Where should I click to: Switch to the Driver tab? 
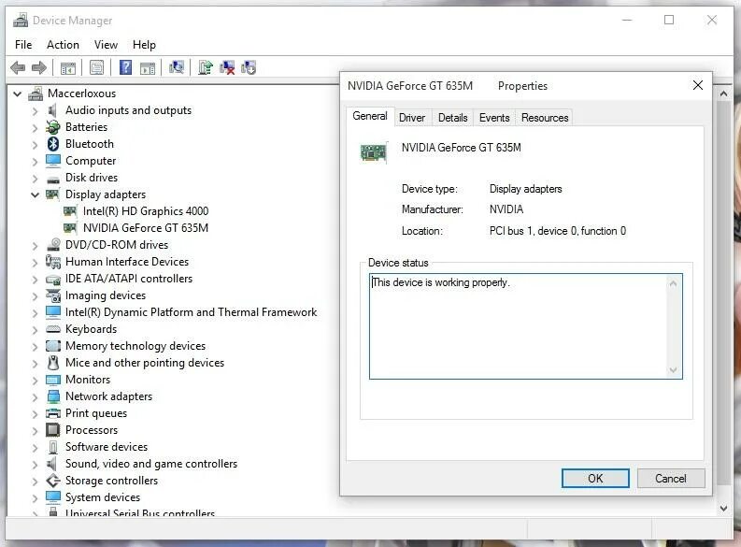click(x=412, y=118)
